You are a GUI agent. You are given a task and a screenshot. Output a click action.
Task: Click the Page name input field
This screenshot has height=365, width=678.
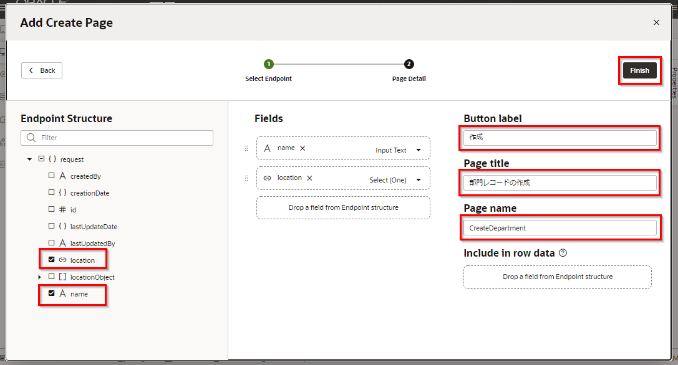[x=559, y=228]
